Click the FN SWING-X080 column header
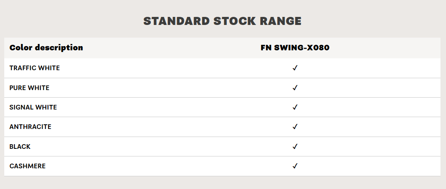Screen dimensions: 446x189 pos(295,47)
